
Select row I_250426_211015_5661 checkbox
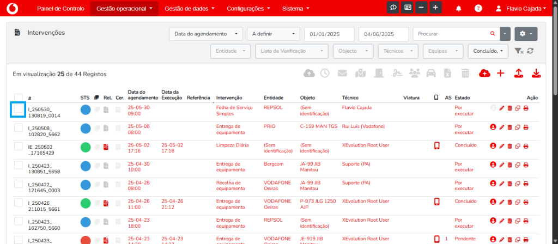tap(18, 203)
